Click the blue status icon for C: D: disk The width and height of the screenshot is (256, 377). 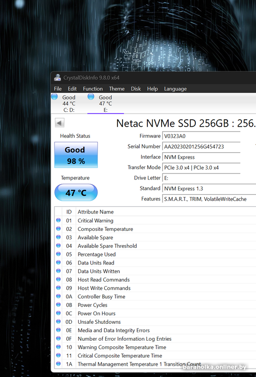[54, 97]
